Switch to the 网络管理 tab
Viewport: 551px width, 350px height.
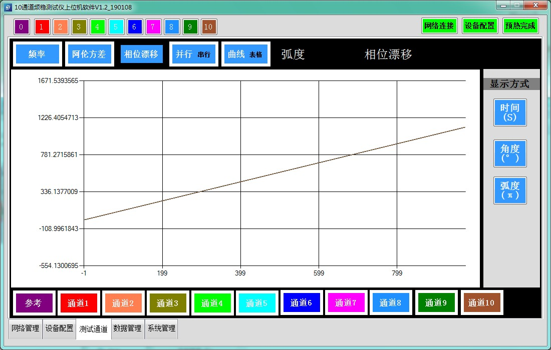(25, 328)
